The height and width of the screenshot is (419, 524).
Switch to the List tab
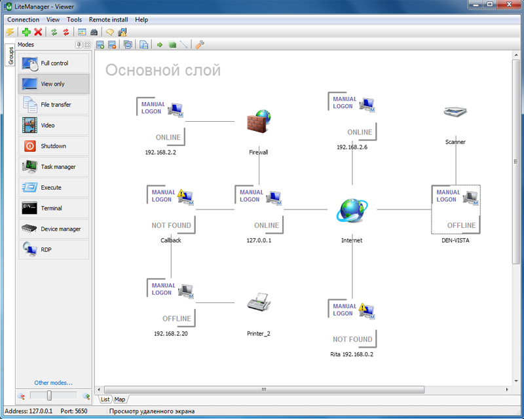click(x=104, y=399)
